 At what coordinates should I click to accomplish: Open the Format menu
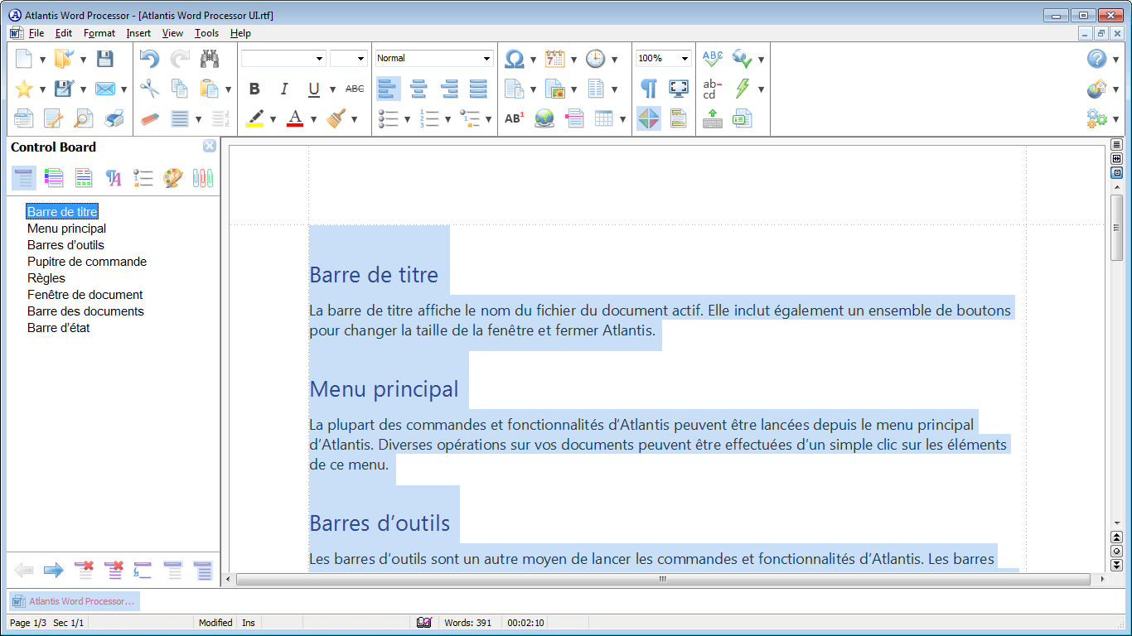tap(99, 33)
